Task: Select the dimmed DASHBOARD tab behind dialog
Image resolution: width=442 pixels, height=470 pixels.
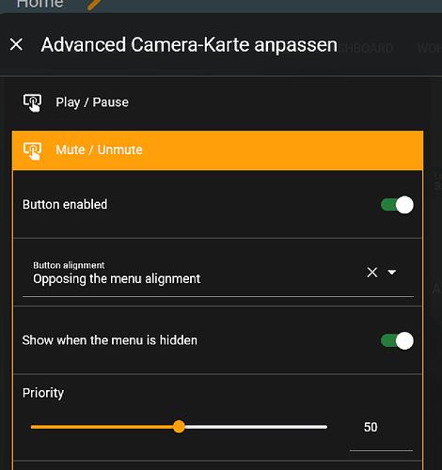Action: (x=366, y=48)
